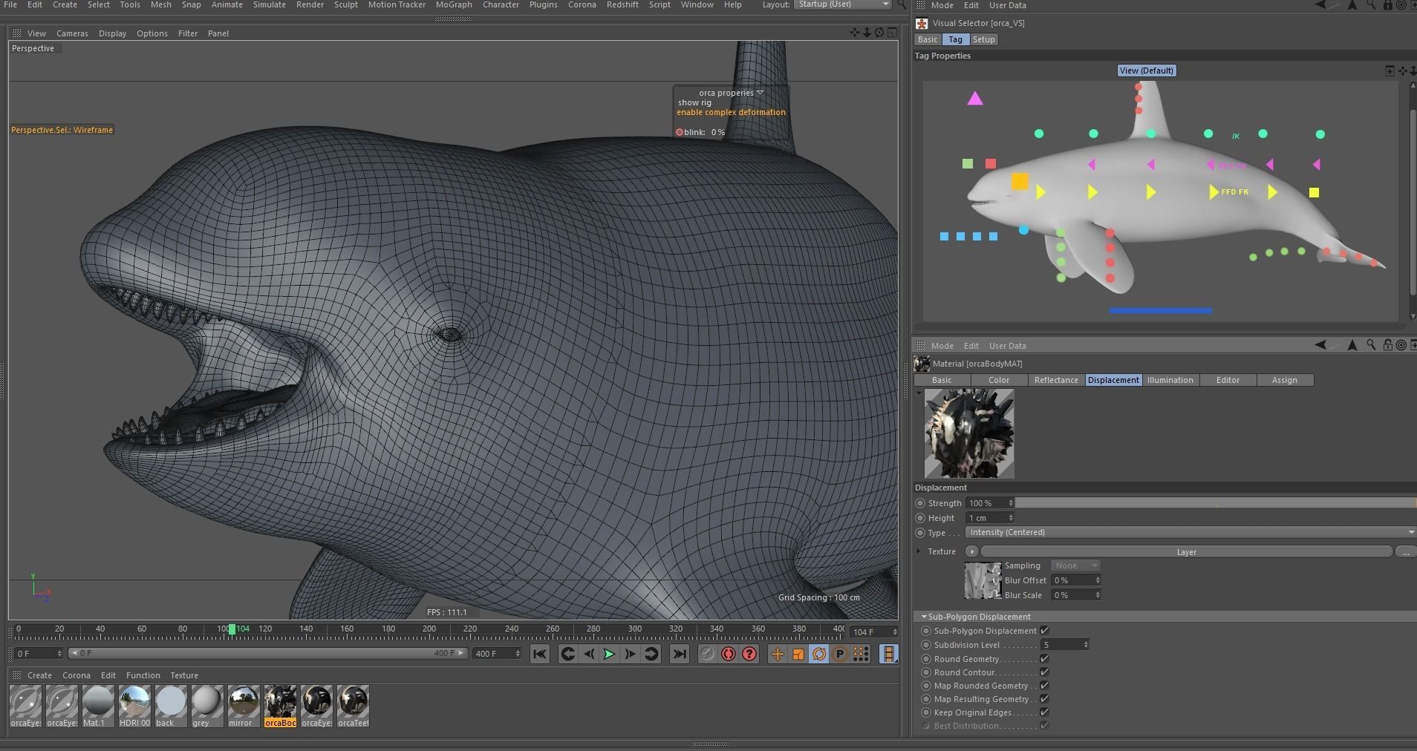Collapse material preview triangle
Viewport: 1417px width, 751px height.
point(919,393)
